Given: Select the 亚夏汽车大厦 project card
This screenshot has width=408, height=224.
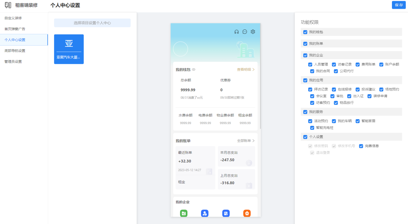Looking at the screenshot, I should [x=69, y=49].
